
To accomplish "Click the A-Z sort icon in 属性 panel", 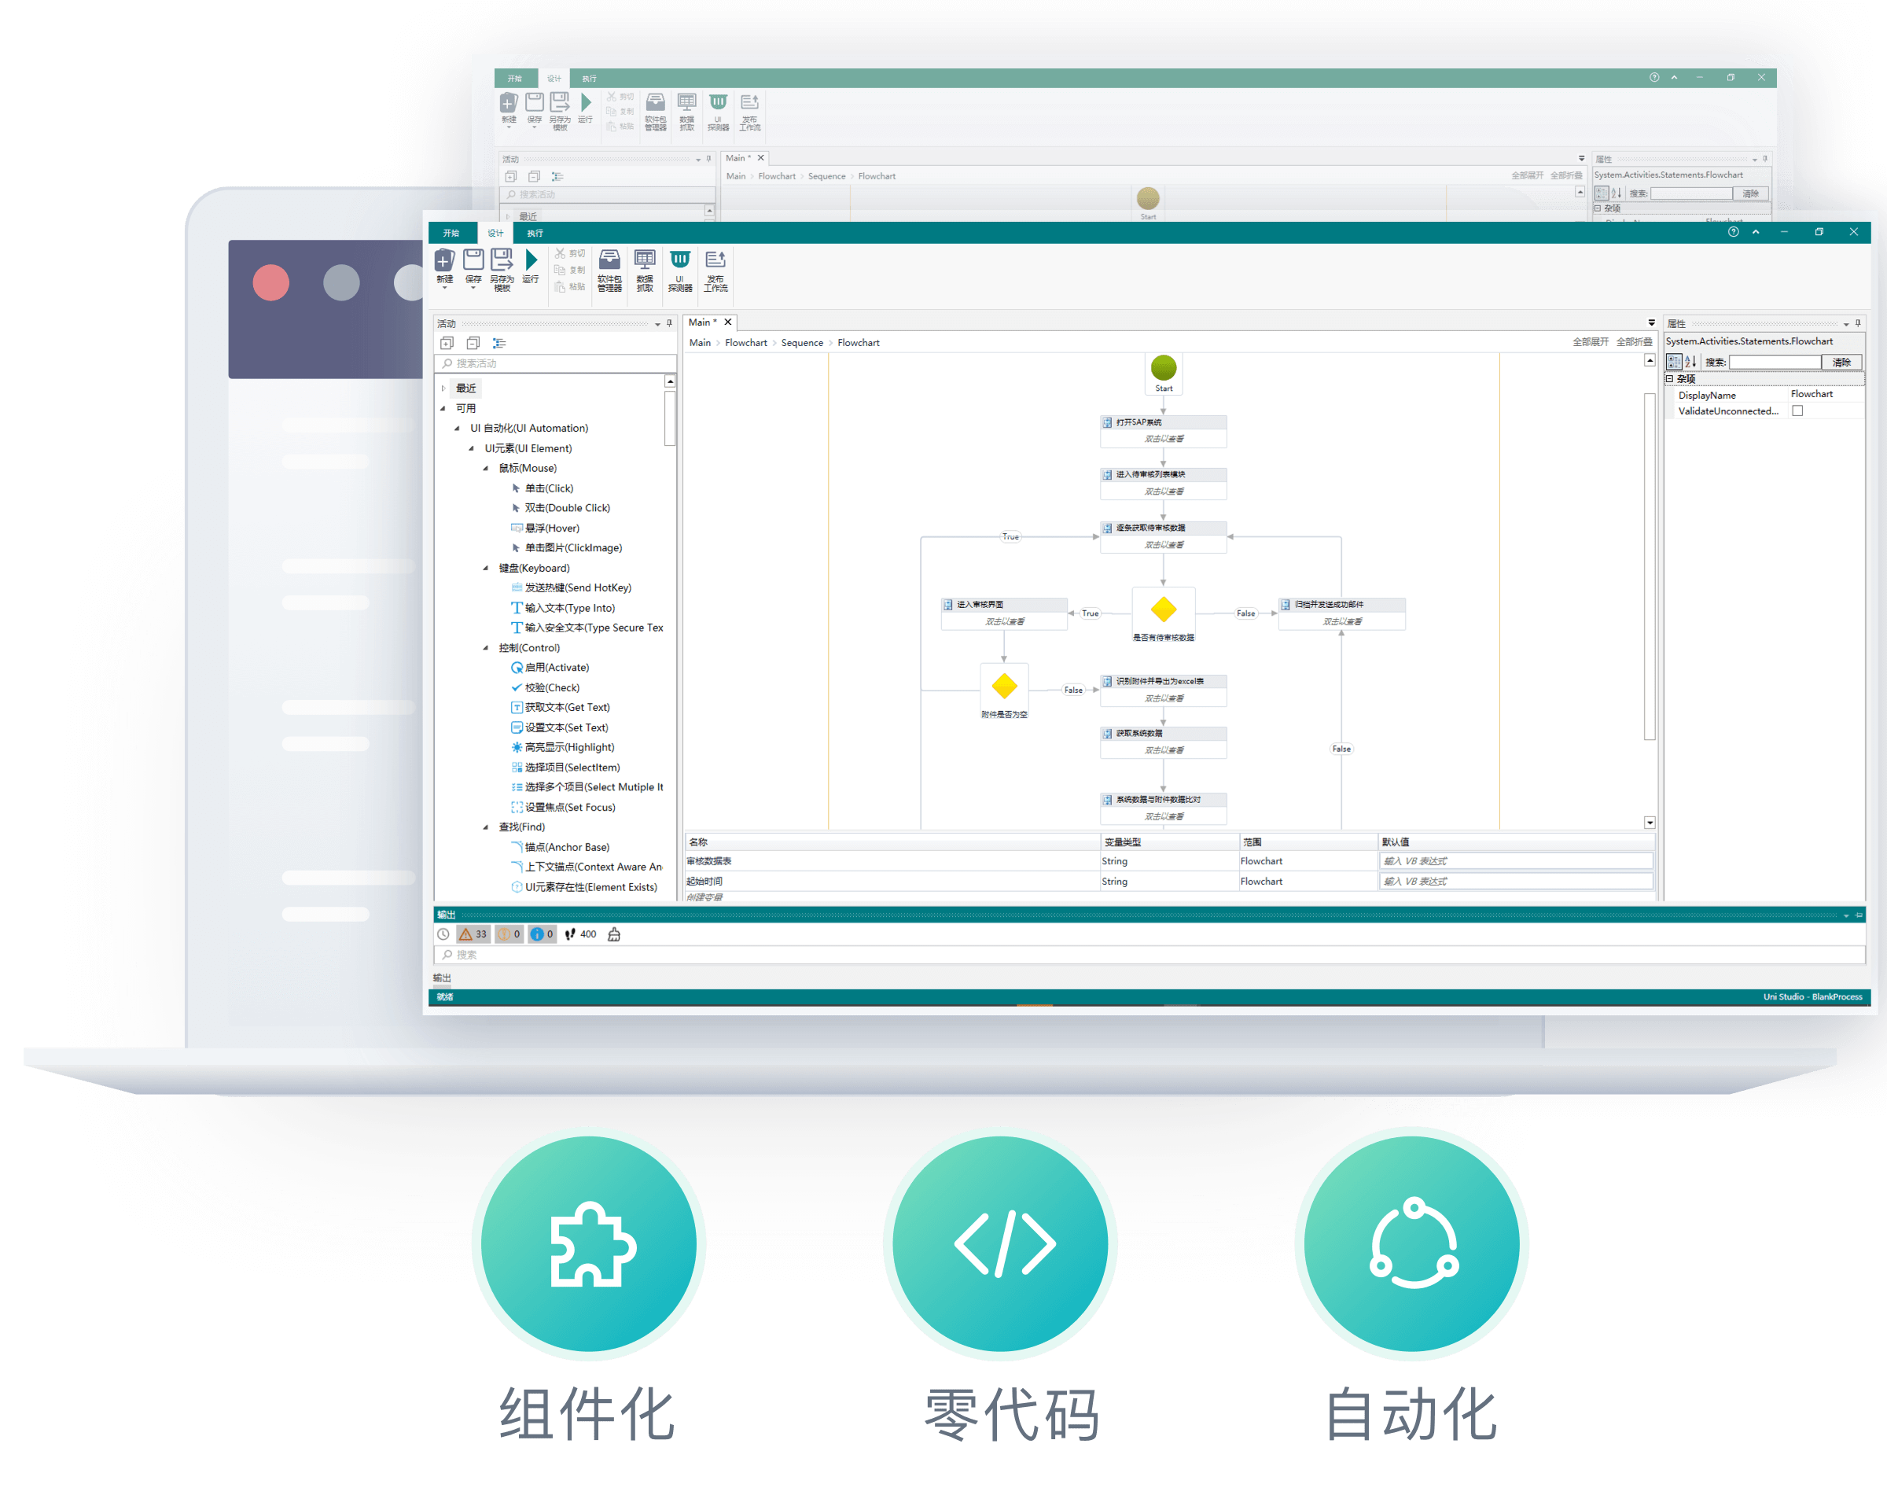I will [1691, 362].
